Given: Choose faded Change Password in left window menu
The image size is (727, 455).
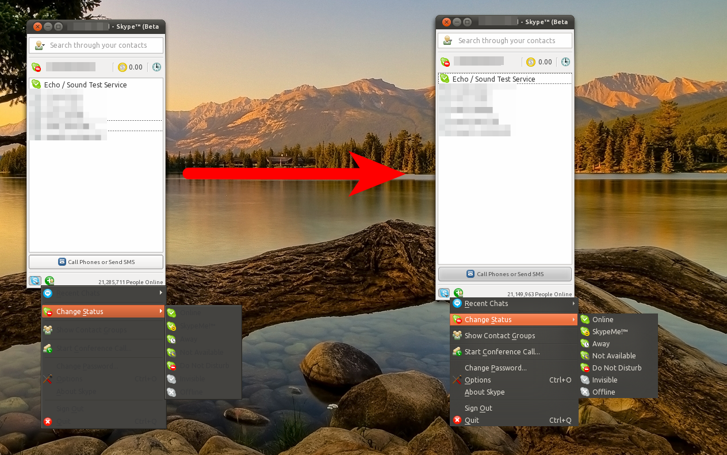Looking at the screenshot, I should point(104,366).
